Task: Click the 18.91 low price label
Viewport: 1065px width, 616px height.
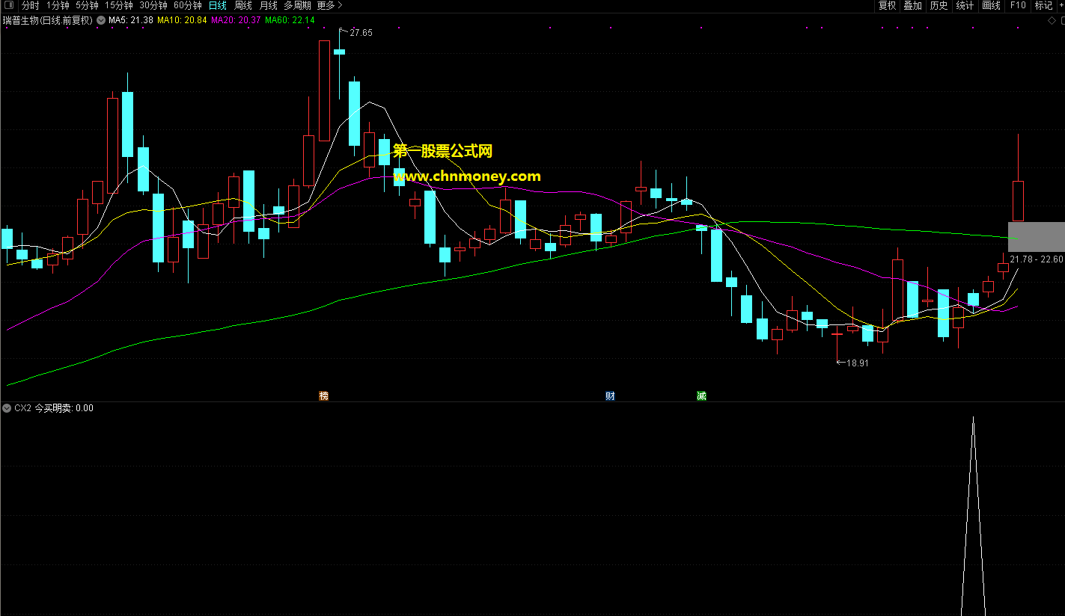Action: click(x=857, y=363)
